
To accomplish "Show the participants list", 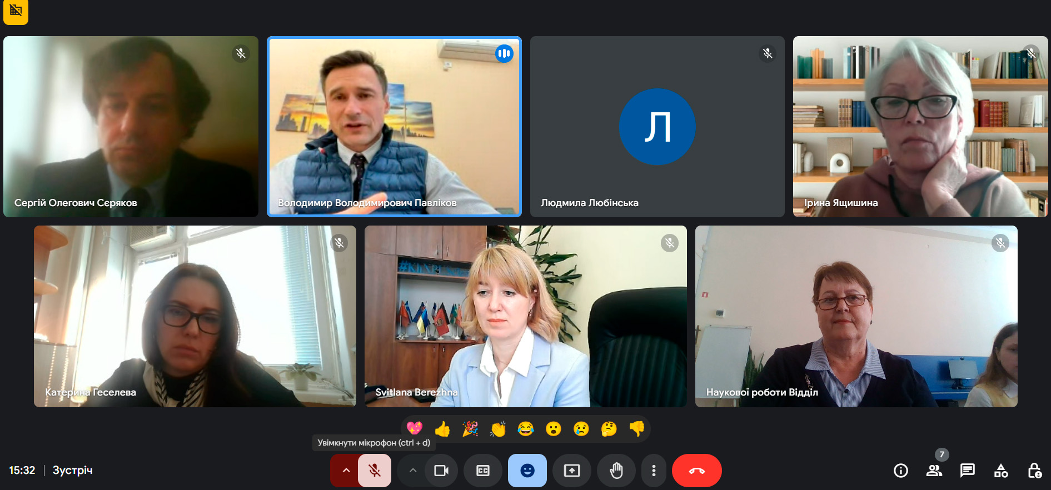I will pyautogui.click(x=934, y=471).
